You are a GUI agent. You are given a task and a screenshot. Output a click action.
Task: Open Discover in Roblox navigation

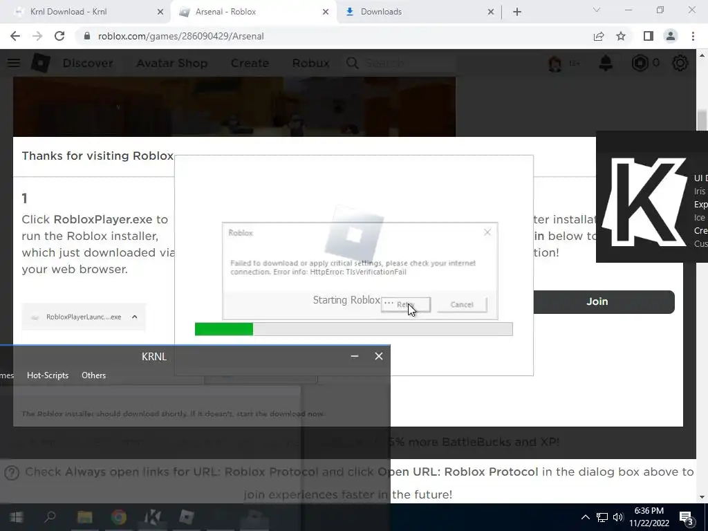coord(88,63)
